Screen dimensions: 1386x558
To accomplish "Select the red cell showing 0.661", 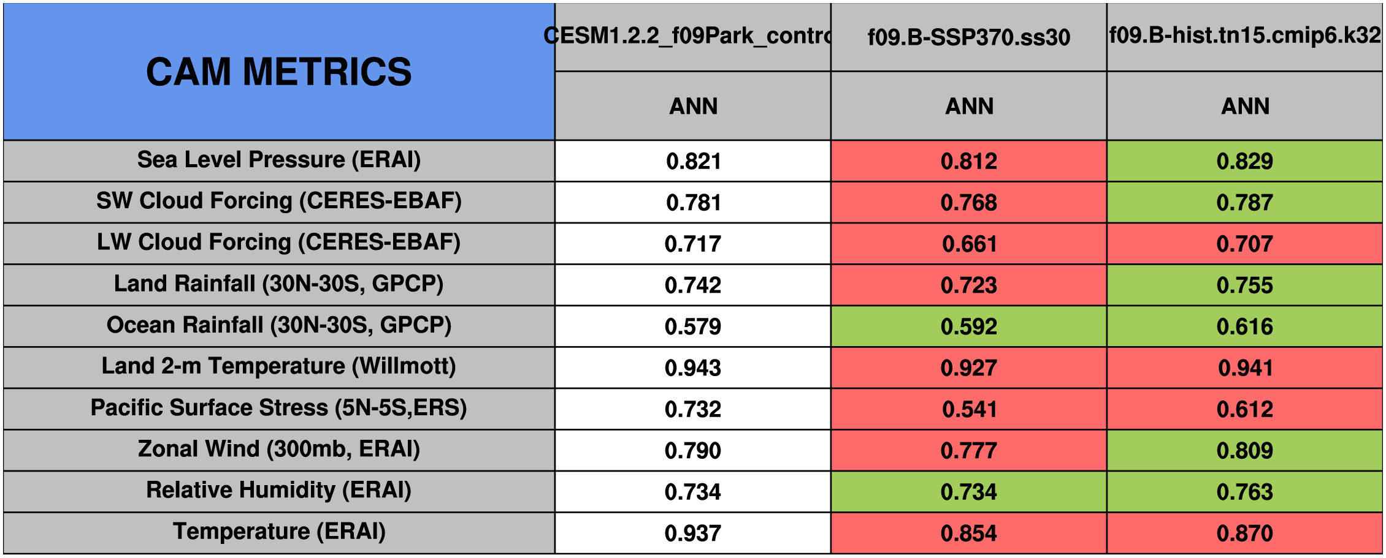I will (x=968, y=243).
